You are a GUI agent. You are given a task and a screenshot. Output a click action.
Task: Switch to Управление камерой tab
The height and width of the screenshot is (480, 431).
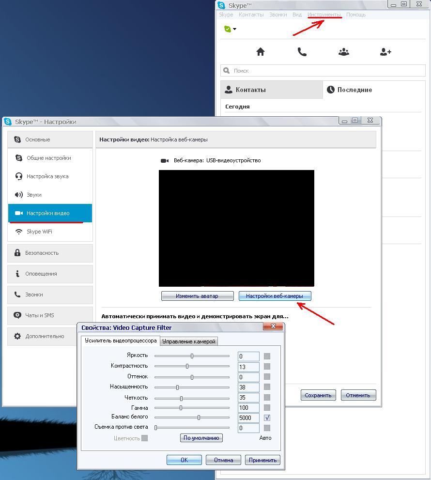(188, 341)
